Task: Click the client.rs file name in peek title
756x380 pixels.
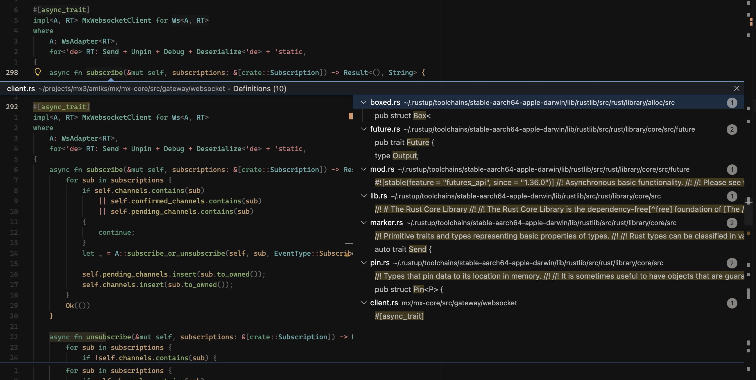Action: point(21,89)
